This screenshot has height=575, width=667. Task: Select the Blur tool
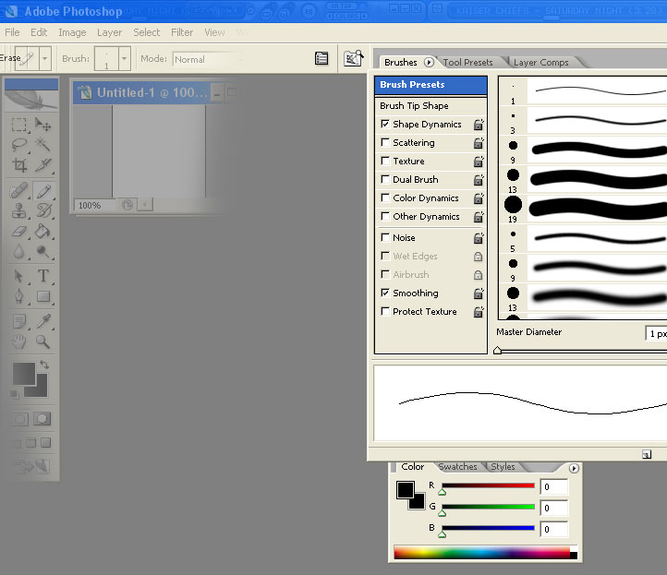[18, 251]
